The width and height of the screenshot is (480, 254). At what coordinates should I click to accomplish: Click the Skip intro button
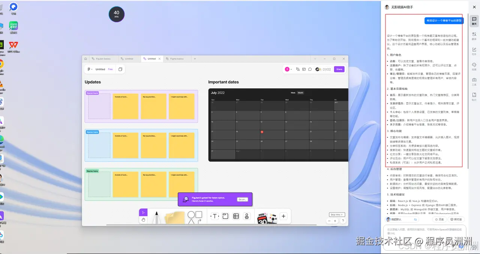[x=337, y=215]
